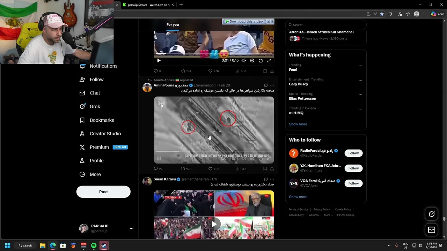Screen dimensions: 447x251
Task: Enter fullscreen on top video
Action: coord(269,61)
